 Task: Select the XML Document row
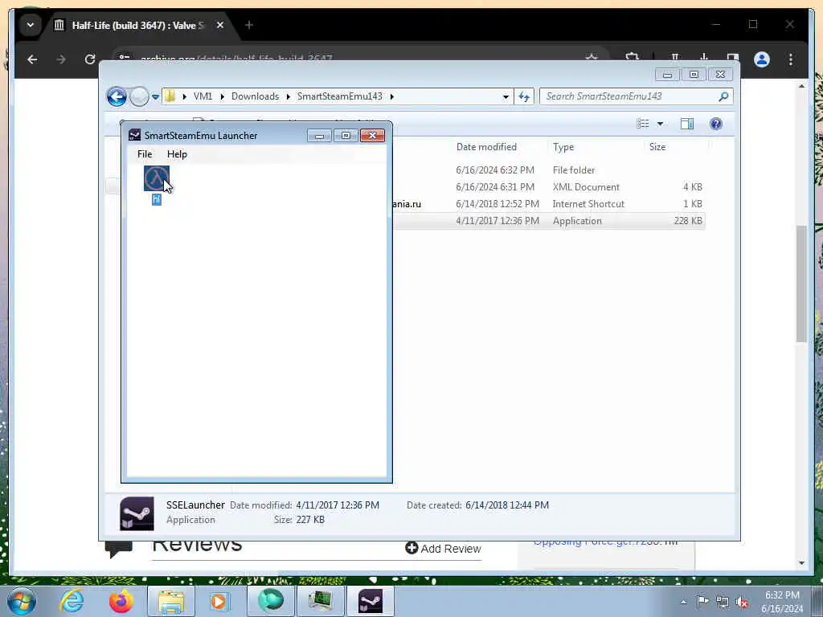point(548,186)
